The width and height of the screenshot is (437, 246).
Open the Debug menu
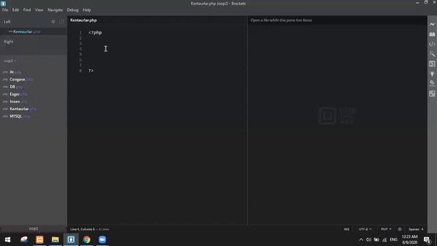(x=73, y=10)
